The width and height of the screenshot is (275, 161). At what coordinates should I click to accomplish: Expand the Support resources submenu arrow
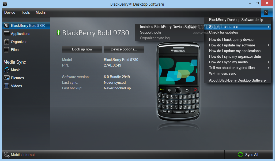(x=269, y=27)
